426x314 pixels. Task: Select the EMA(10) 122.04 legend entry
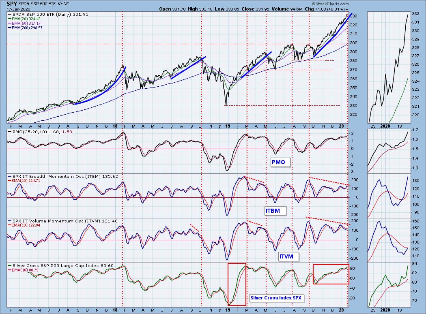tap(24, 225)
